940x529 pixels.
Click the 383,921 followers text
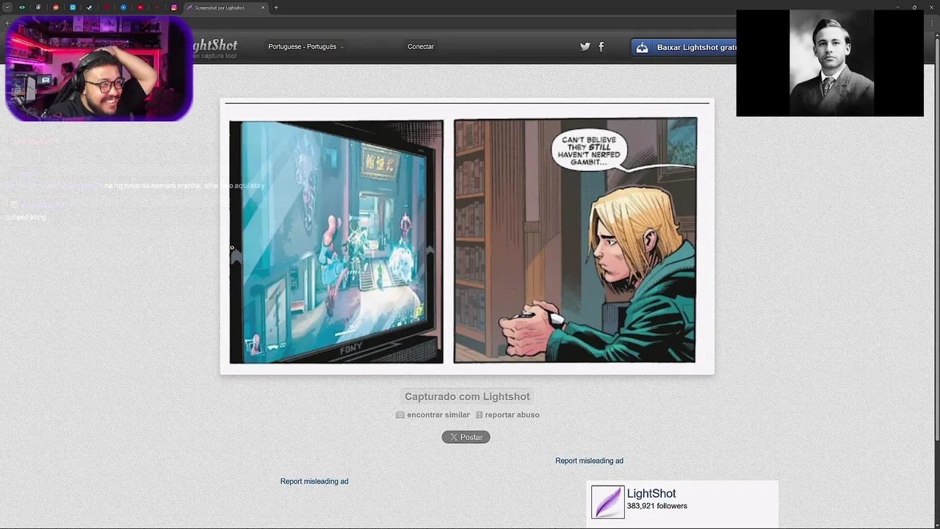point(657,506)
